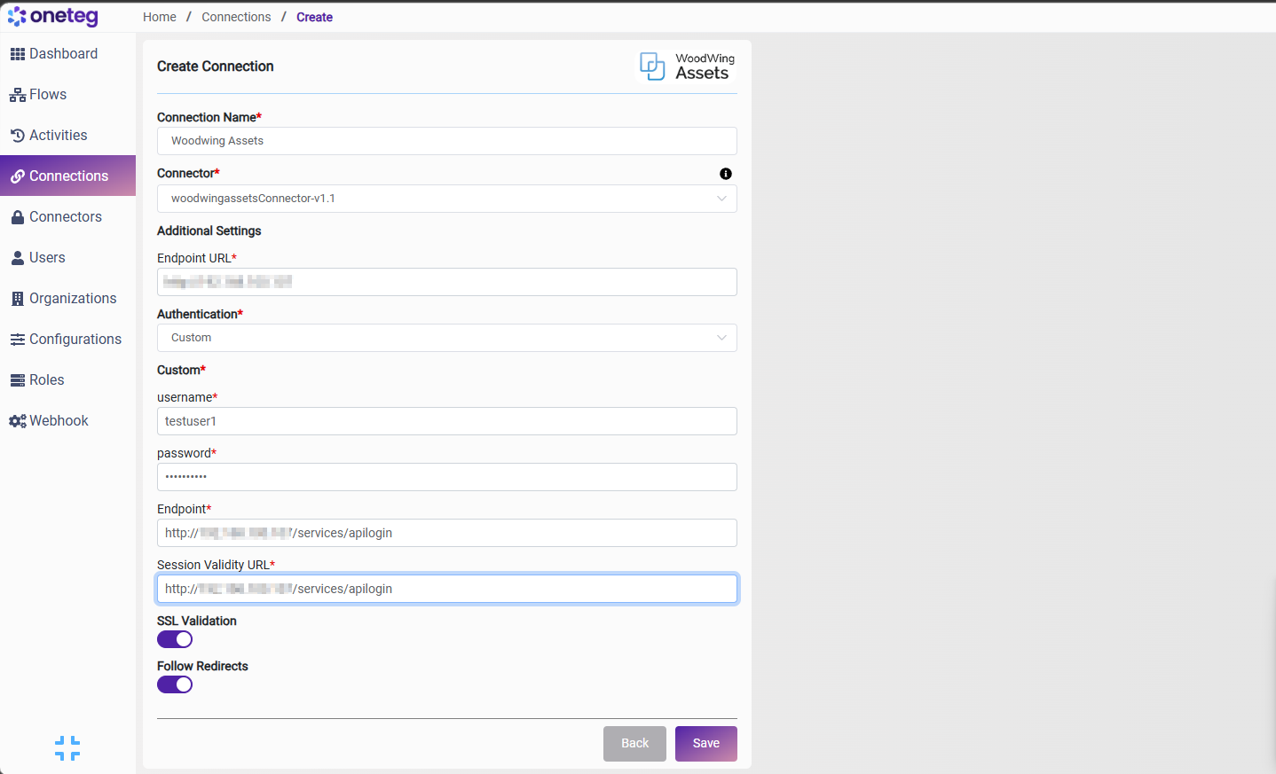This screenshot has height=774, width=1276.
Task: Focus the Session Validity URL field
Action: (447, 589)
